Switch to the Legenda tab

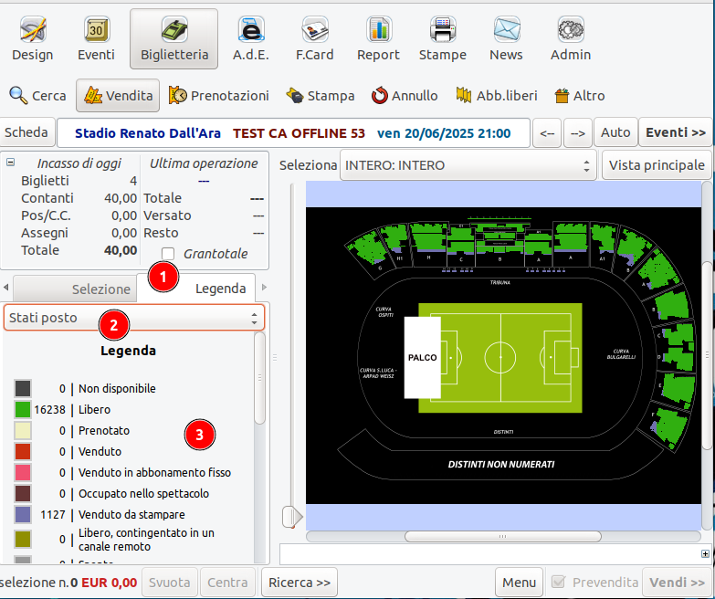point(196,289)
